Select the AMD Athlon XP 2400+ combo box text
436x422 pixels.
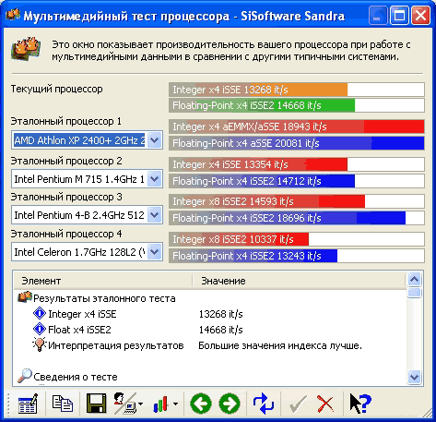[x=79, y=140]
